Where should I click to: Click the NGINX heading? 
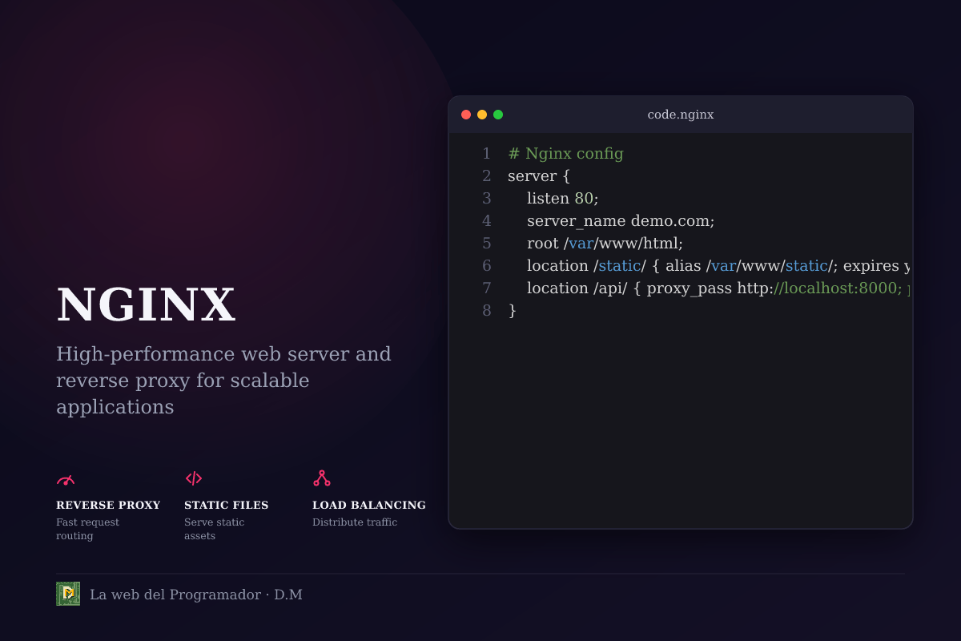point(146,305)
